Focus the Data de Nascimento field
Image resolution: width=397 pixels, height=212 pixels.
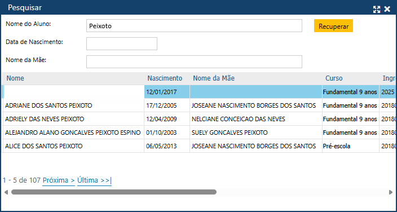coord(122,43)
